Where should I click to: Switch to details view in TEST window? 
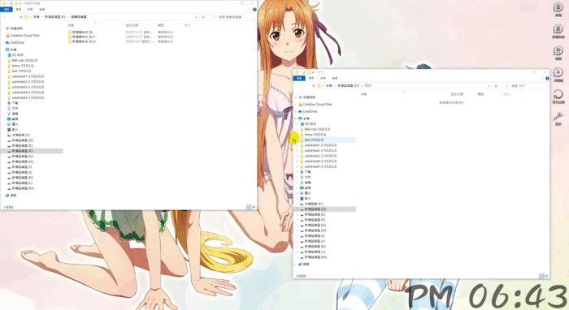click(541, 276)
